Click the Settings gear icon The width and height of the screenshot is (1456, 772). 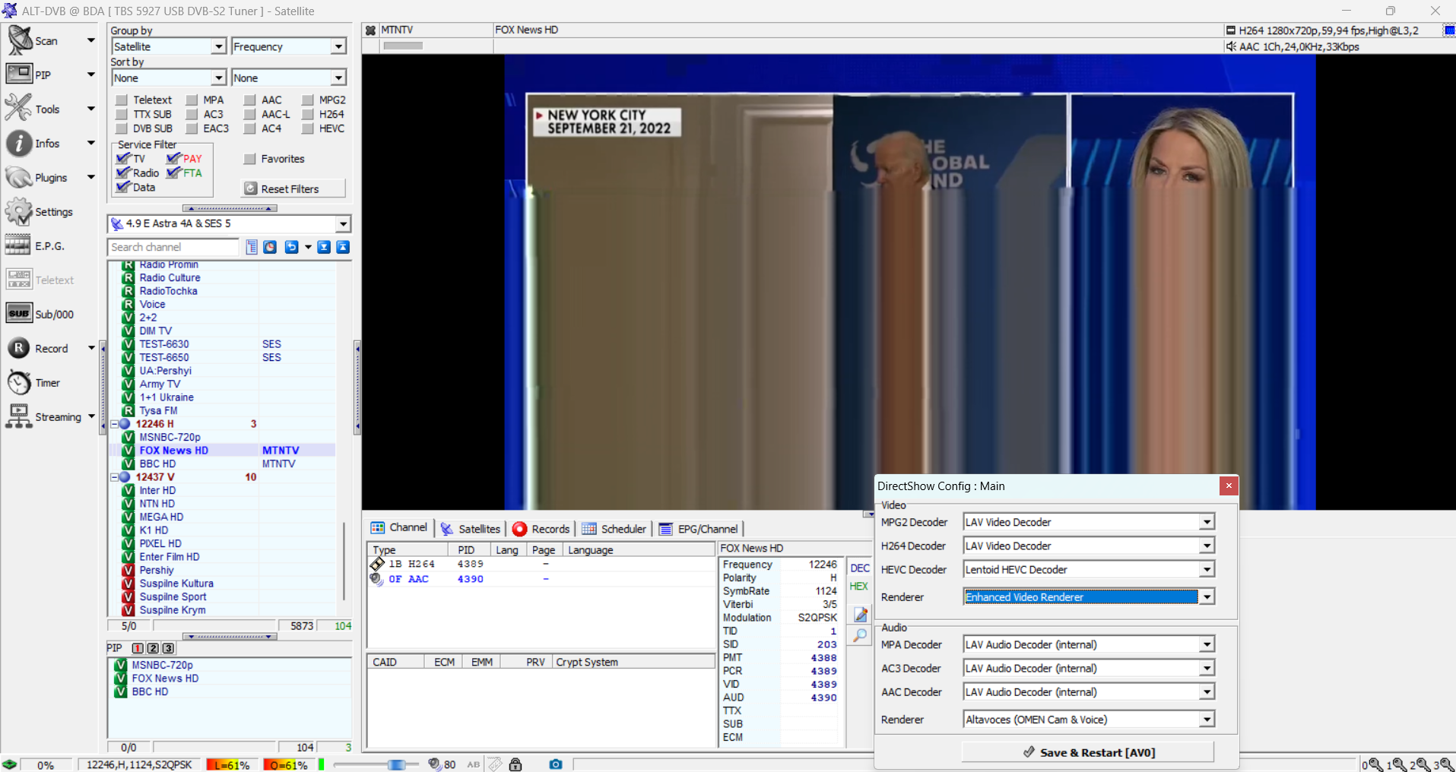click(19, 211)
